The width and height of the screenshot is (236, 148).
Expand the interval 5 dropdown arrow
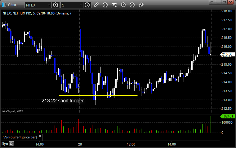click(81, 5)
